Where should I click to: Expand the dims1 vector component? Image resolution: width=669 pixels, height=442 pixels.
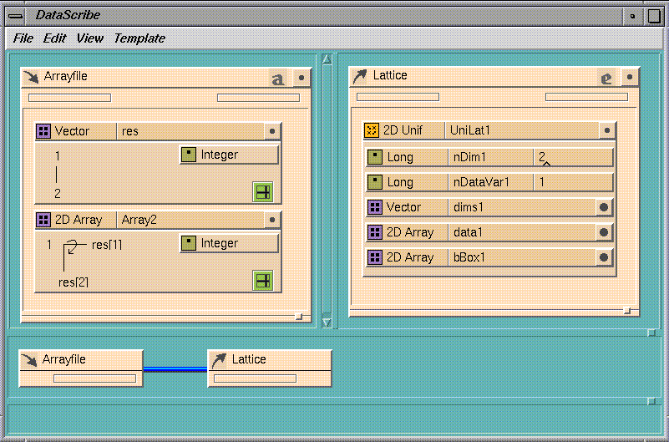[603, 207]
